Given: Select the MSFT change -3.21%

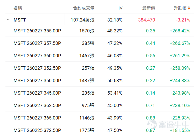Looking at the screenshot, I should pos(183,20).
